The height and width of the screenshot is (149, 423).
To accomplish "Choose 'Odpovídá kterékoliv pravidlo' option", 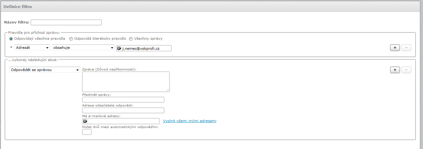I will tap(71, 39).
